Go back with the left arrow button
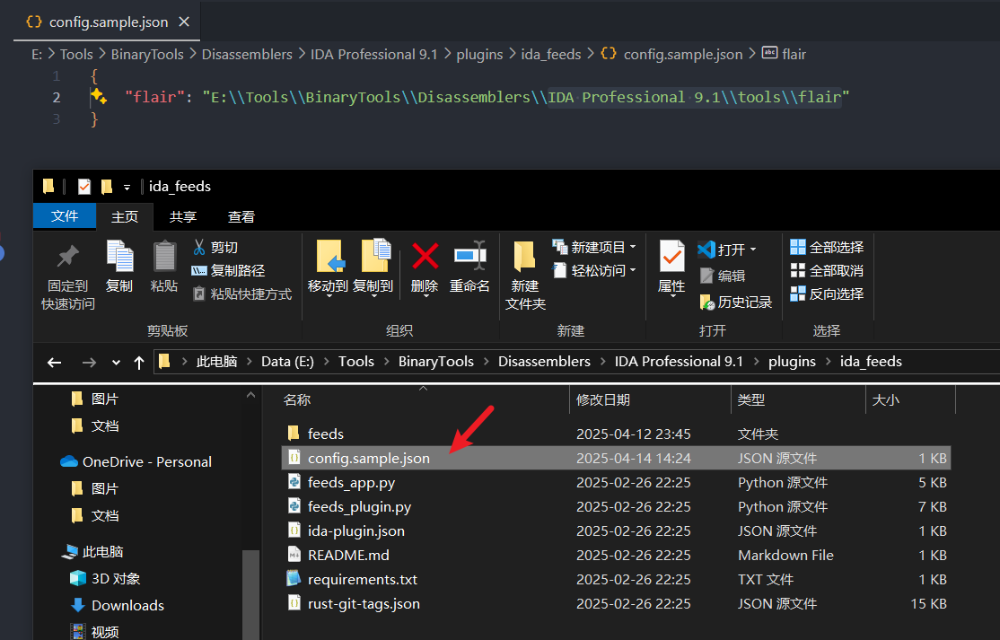 (x=54, y=363)
